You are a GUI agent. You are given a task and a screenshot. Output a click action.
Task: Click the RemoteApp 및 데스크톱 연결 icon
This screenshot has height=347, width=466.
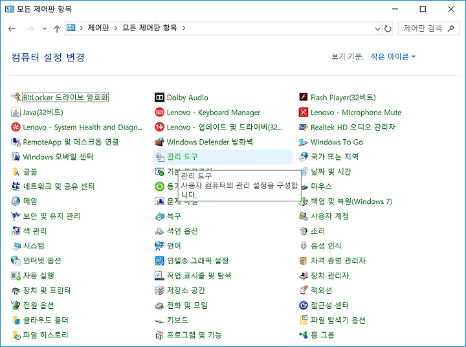tap(16, 142)
